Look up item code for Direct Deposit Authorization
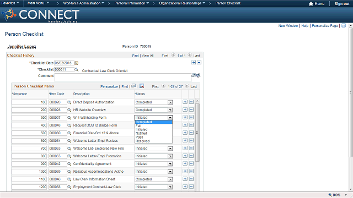Image resolution: width=353 pixels, height=198 pixels. coord(69,102)
